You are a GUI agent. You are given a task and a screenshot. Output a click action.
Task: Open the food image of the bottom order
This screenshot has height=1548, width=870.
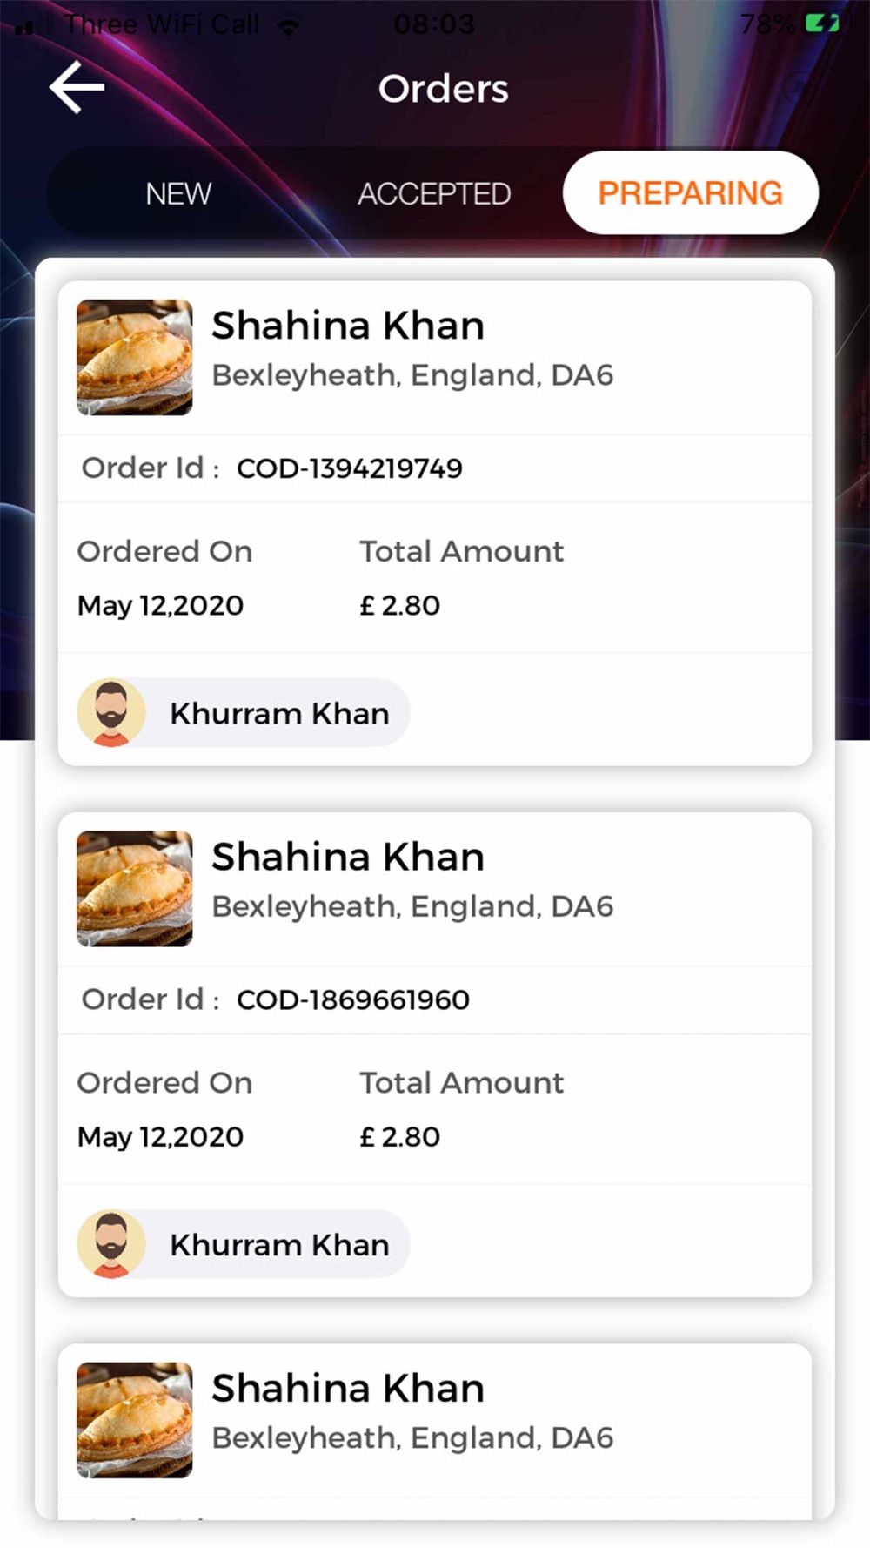point(135,1419)
